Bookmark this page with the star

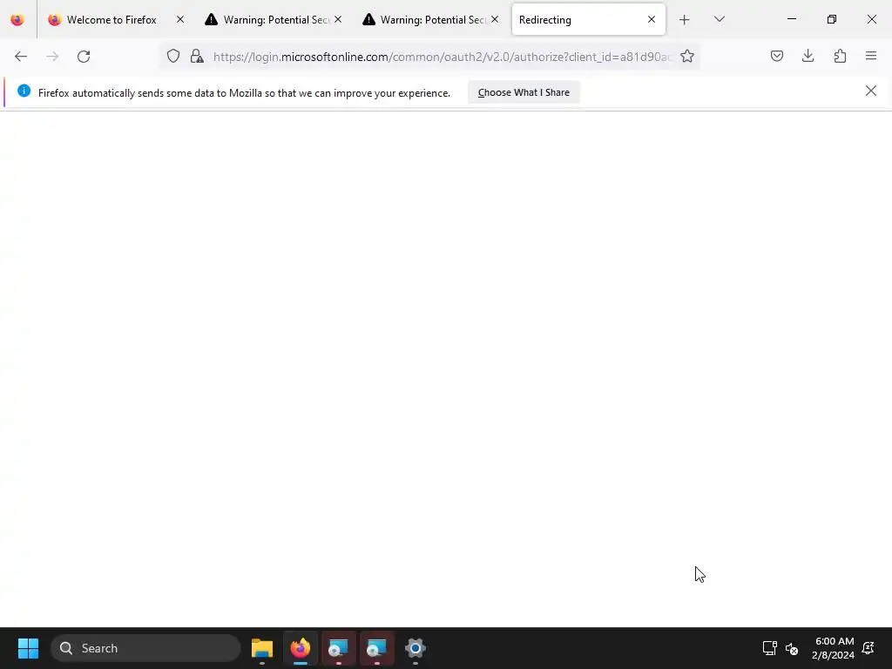687,56
